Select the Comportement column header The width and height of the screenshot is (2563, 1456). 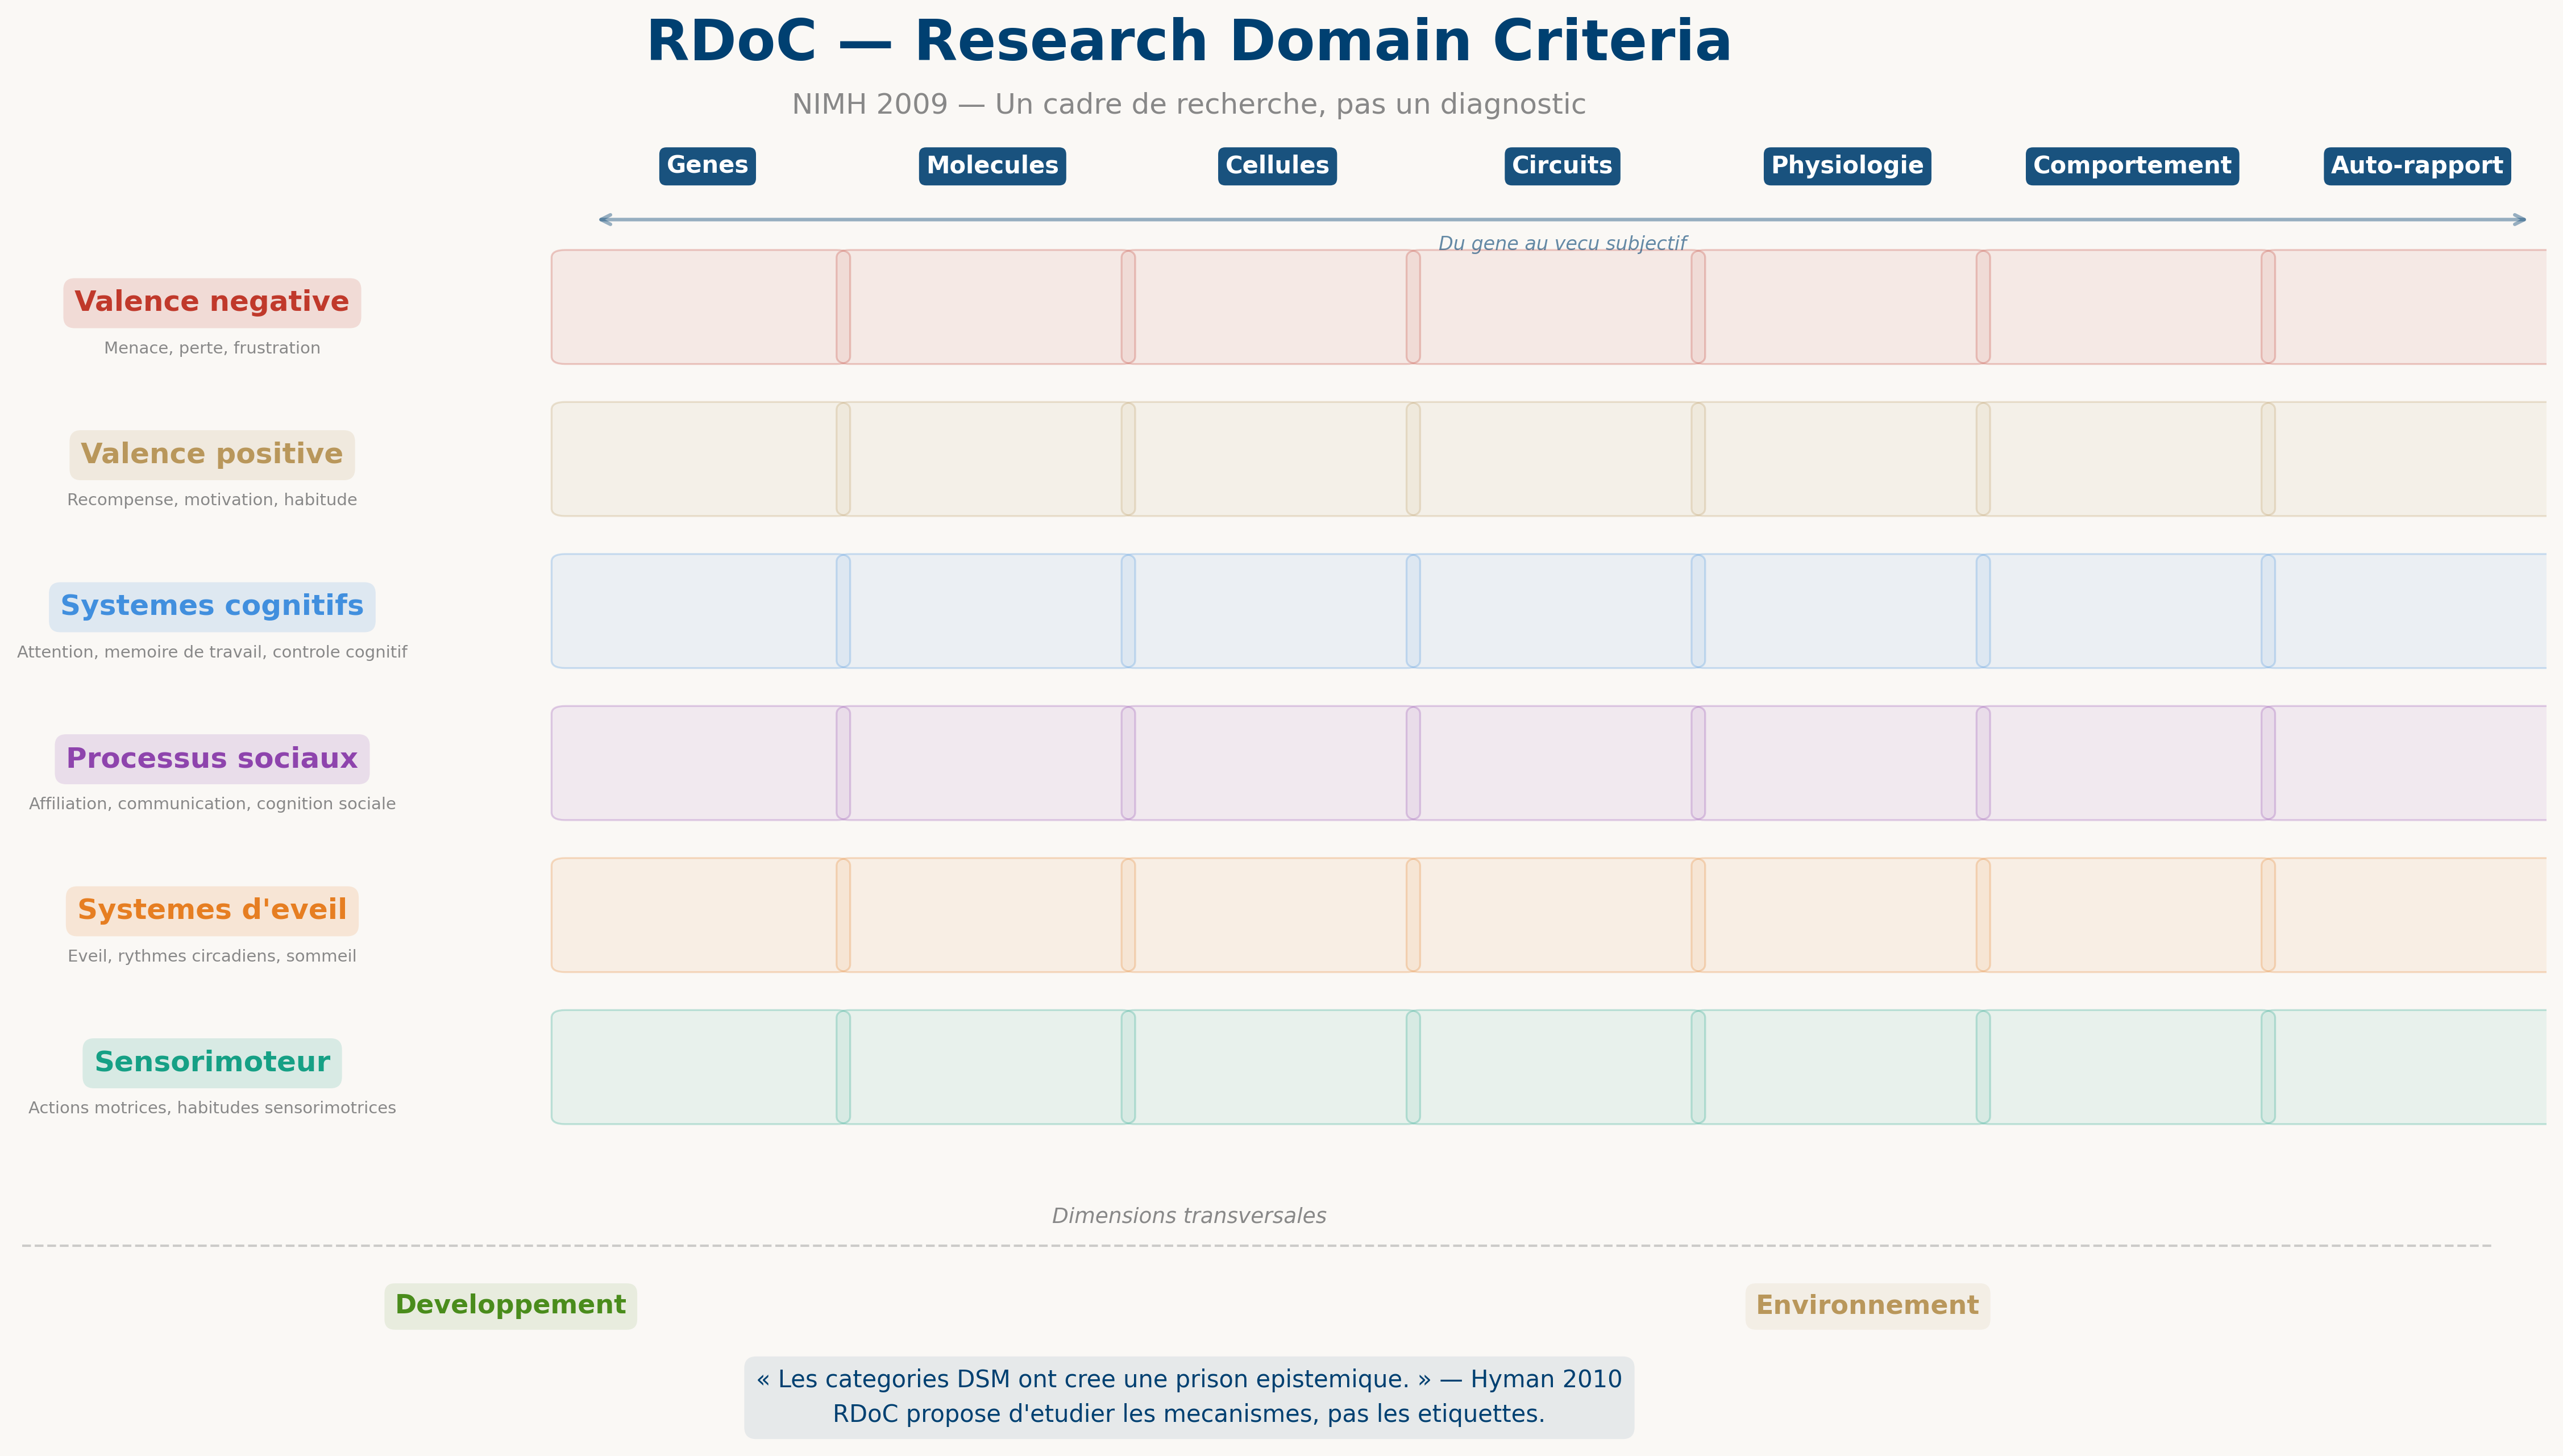coord(2132,166)
